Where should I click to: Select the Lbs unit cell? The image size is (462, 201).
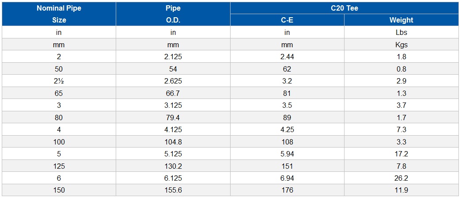401,32
